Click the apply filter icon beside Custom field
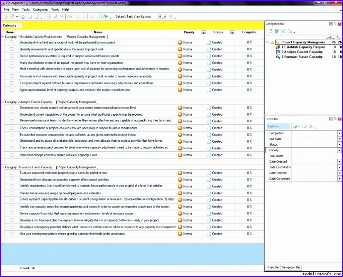 [295, 126]
